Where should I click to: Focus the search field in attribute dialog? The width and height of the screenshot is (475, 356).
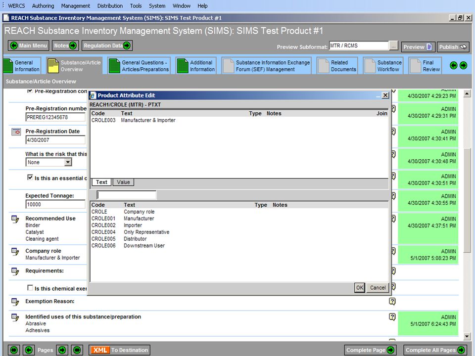[x=127, y=195]
